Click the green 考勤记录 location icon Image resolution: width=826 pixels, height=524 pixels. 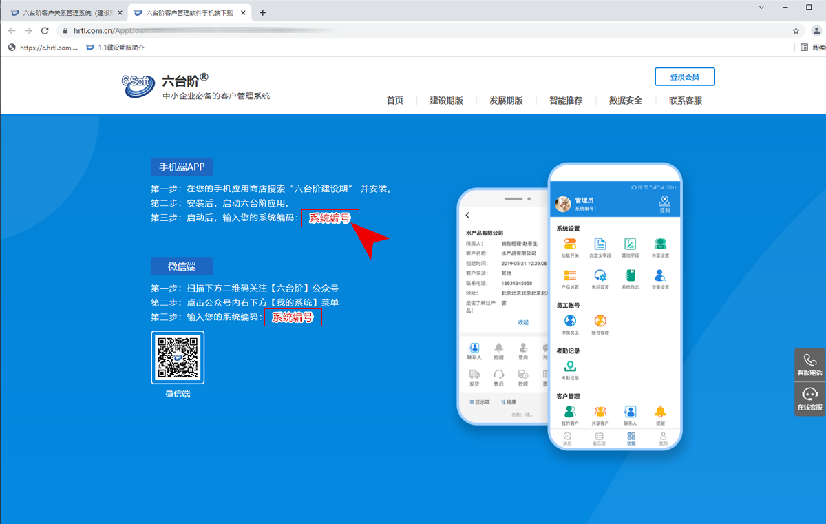(x=570, y=366)
